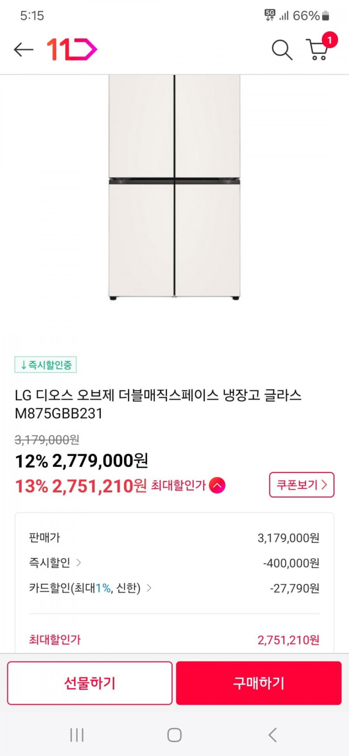
Task: Tap the 즉시할인중 badge
Action: (46, 365)
